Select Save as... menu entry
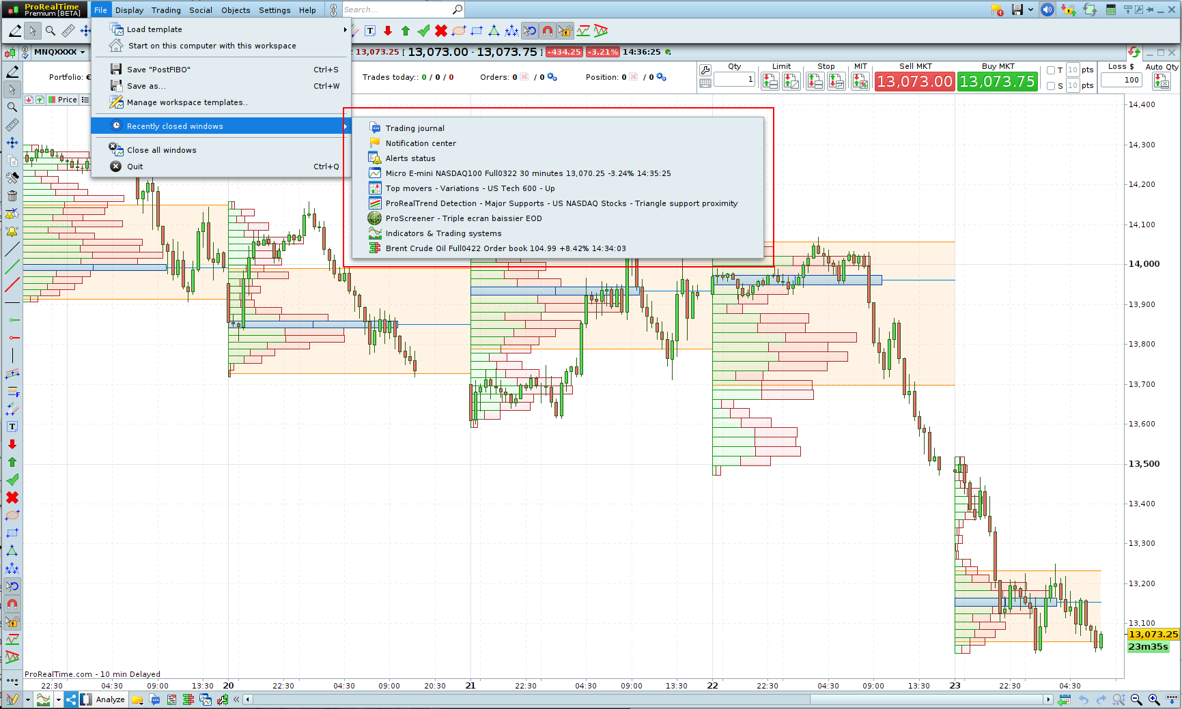The width and height of the screenshot is (1182, 709). [x=221, y=86]
